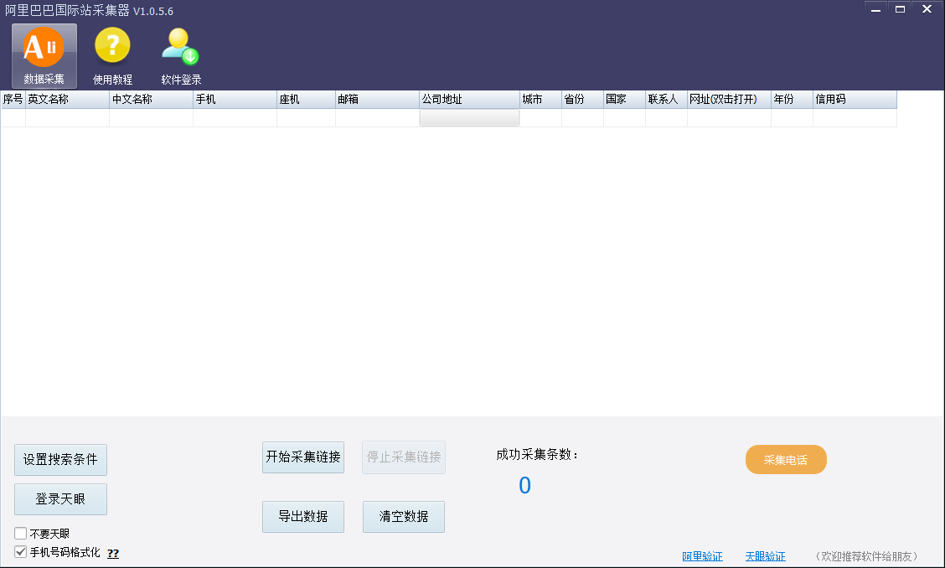This screenshot has height=568, width=945.
Task: Click the 停止采集链接 button
Action: tap(404, 457)
